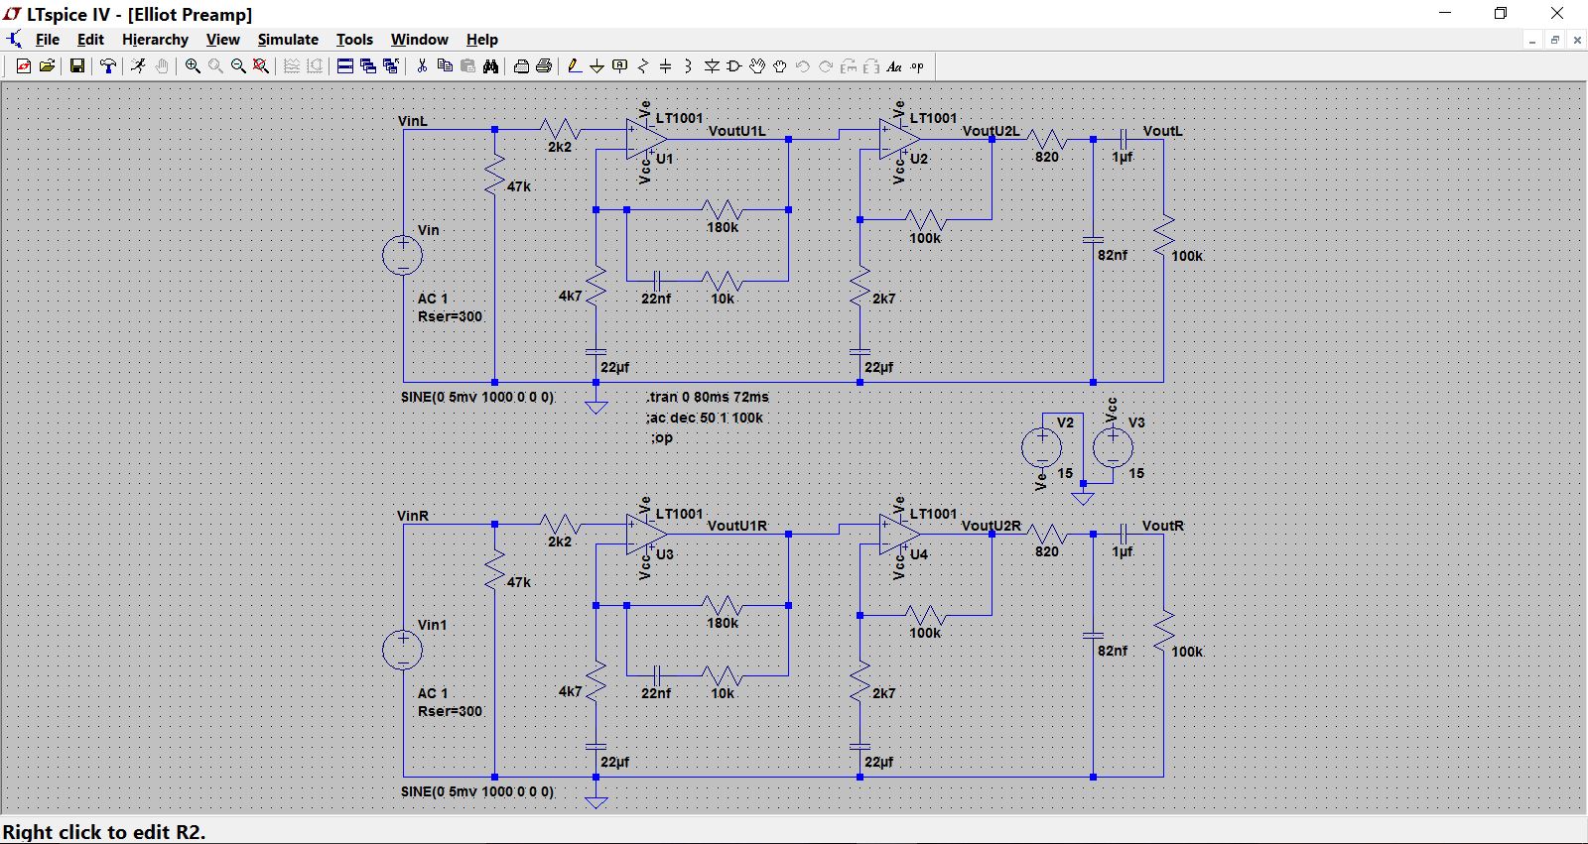This screenshot has width=1588, height=844.
Task: Click the Zoom In magnifier icon
Action: (193, 66)
